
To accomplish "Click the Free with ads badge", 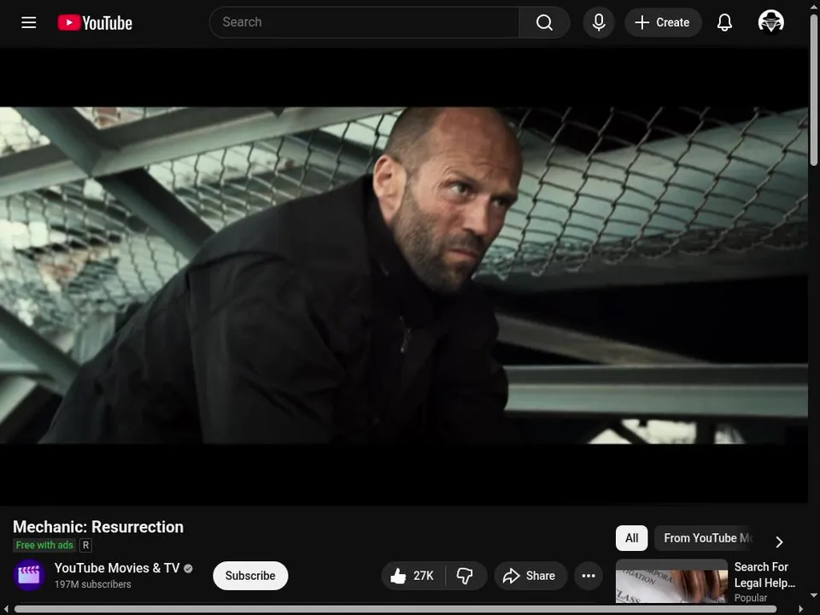I will (x=44, y=545).
